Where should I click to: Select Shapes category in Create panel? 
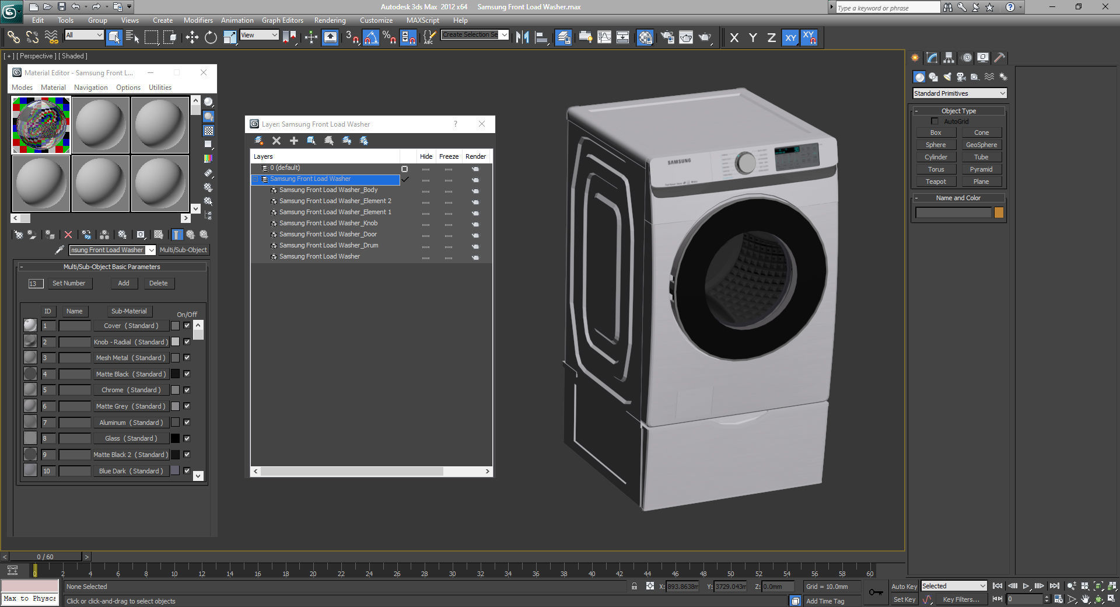(933, 77)
